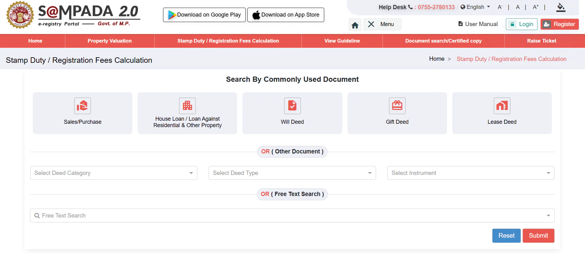Viewport: 585px width, 253px height.
Task: Expand the Select Deed Category dropdown
Action: [114, 173]
